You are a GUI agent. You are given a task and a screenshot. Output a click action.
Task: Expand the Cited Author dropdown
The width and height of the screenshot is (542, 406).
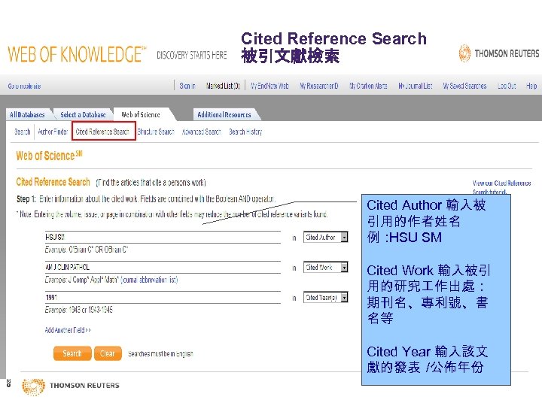point(326,237)
